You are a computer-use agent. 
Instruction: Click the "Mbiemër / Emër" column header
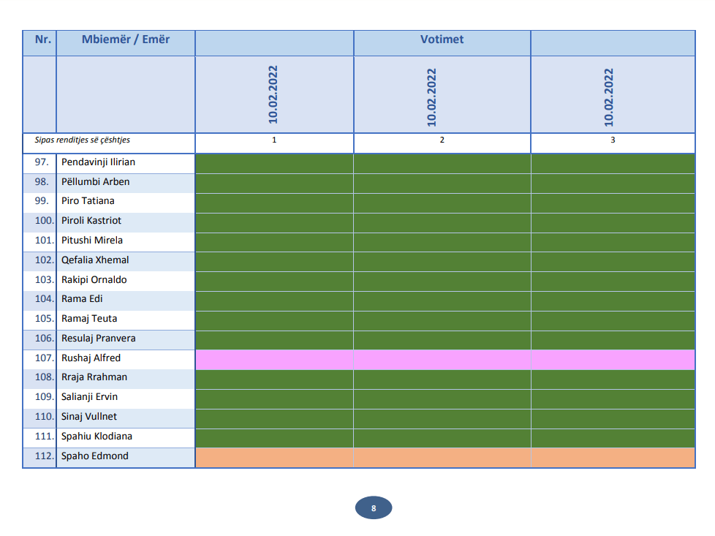pyautogui.click(x=125, y=39)
